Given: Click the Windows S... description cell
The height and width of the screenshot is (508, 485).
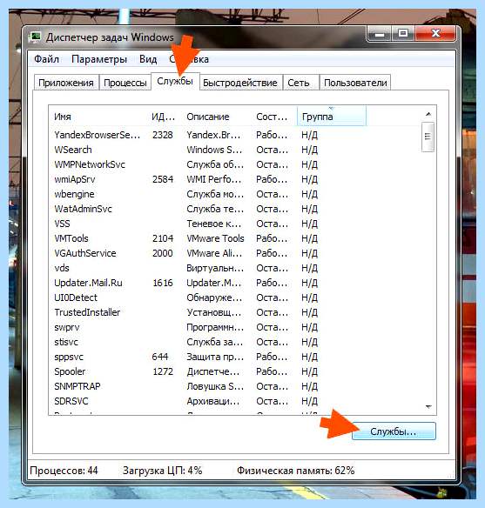Looking at the screenshot, I should (214, 150).
